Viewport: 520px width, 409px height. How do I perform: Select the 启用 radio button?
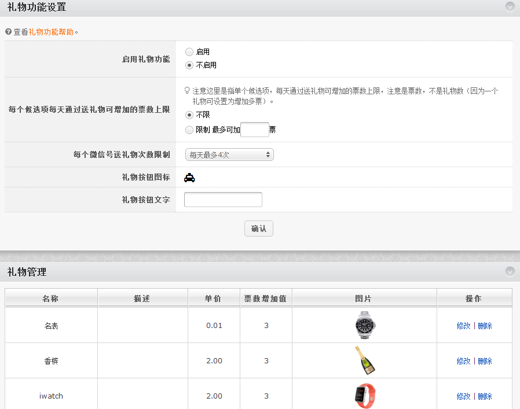click(x=189, y=52)
